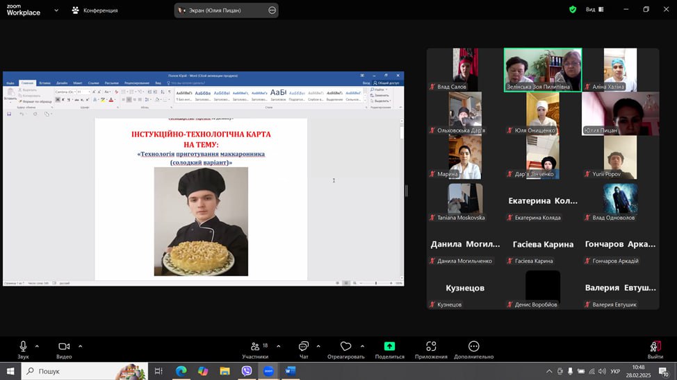The width and height of the screenshot is (677, 380).
Task: Select Зелінська Зоя Пилипівна's video tile
Action: coord(542,69)
